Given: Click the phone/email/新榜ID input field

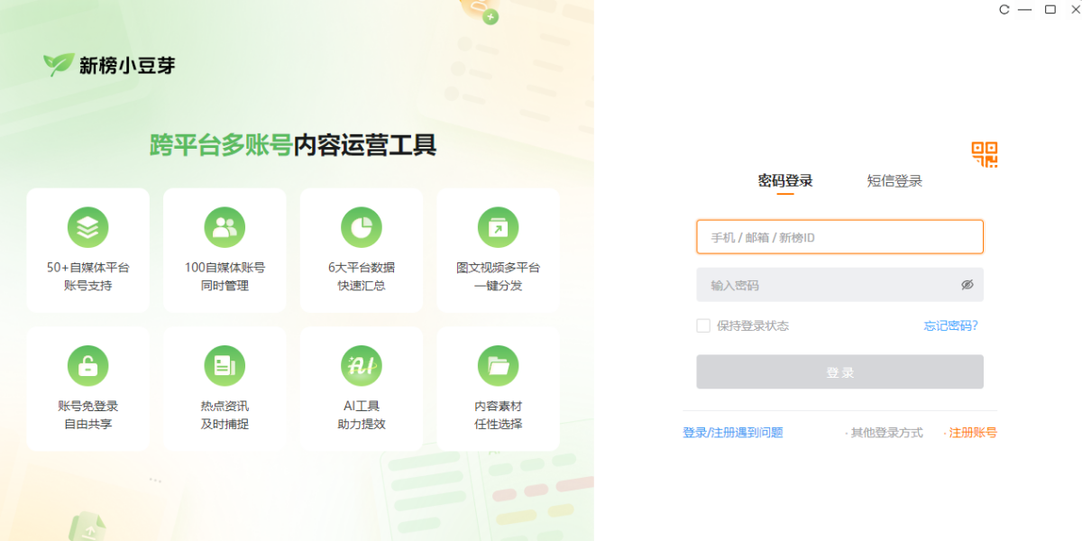Looking at the screenshot, I should 839,236.
